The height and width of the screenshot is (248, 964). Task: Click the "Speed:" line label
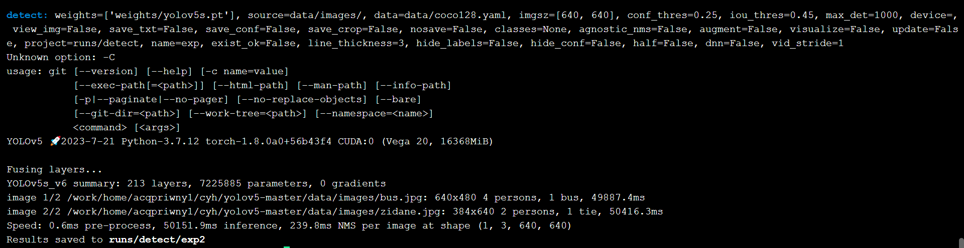pyautogui.click(x=24, y=226)
